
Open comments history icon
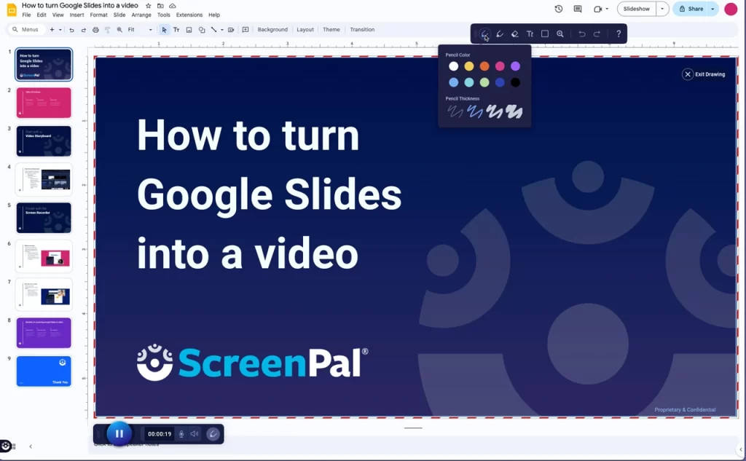(x=578, y=9)
